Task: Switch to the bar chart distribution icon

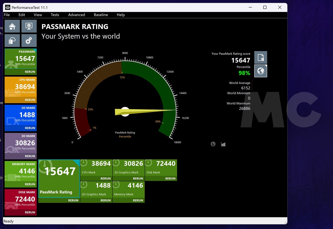Action: 223,144
